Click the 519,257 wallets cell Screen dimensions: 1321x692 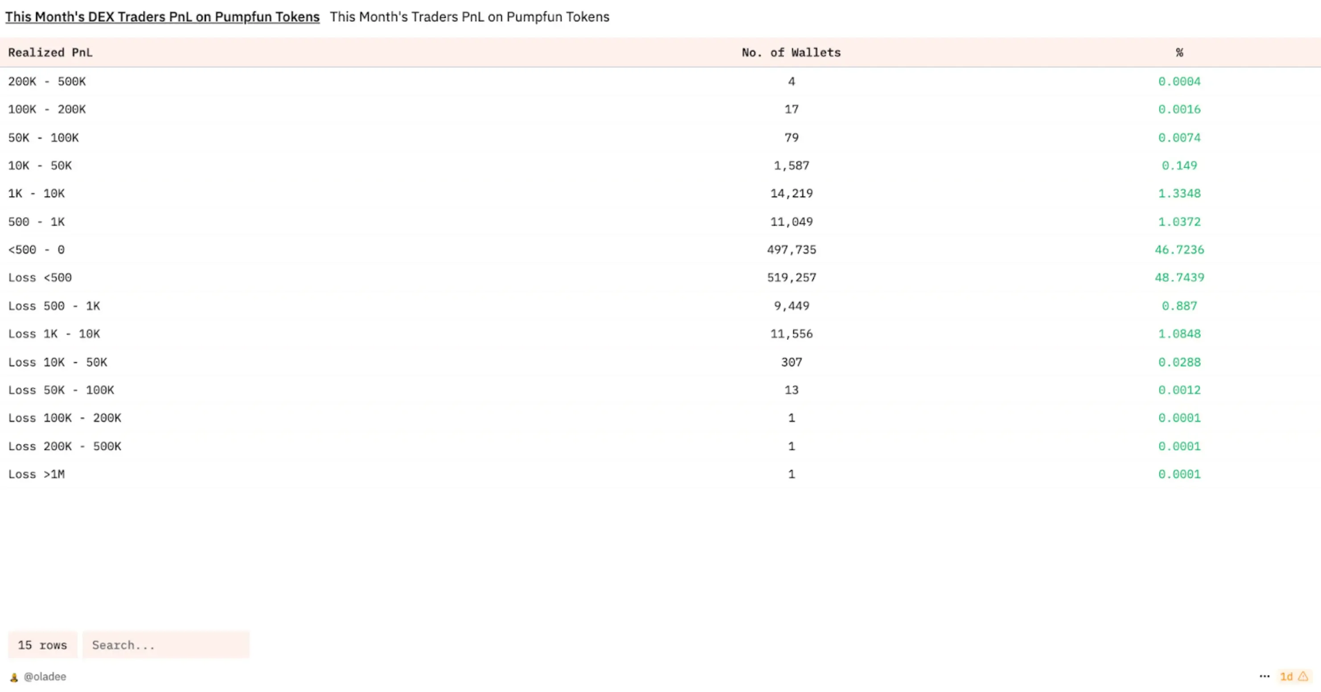(791, 277)
